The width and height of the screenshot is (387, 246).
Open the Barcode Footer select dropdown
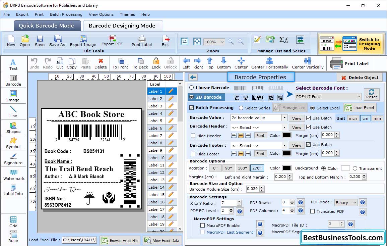pyautogui.click(x=284, y=146)
